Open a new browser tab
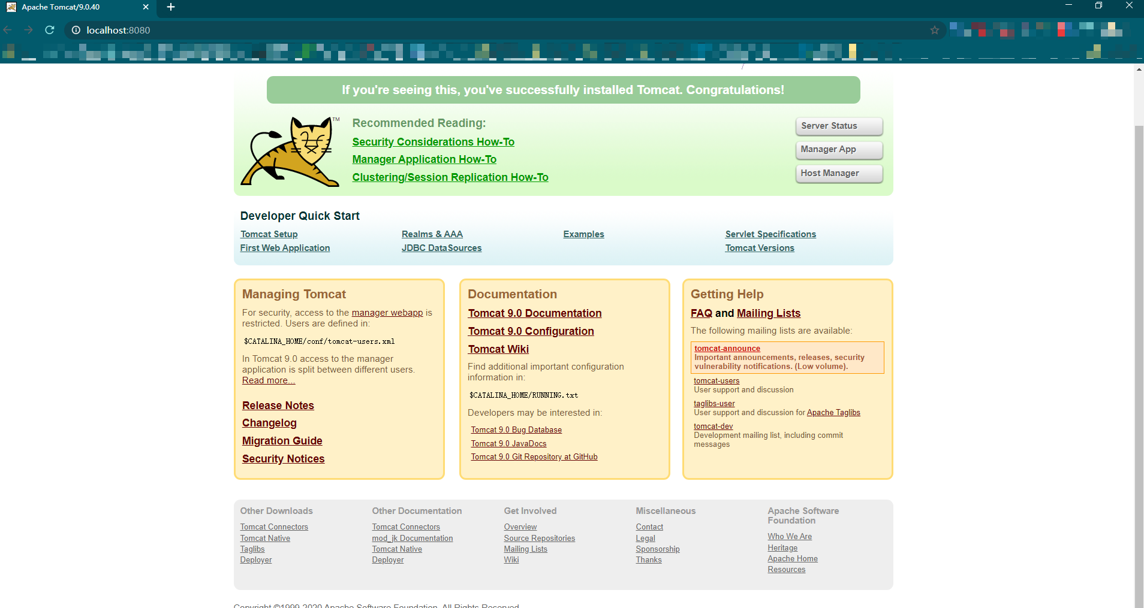The height and width of the screenshot is (608, 1144). pyautogui.click(x=171, y=7)
